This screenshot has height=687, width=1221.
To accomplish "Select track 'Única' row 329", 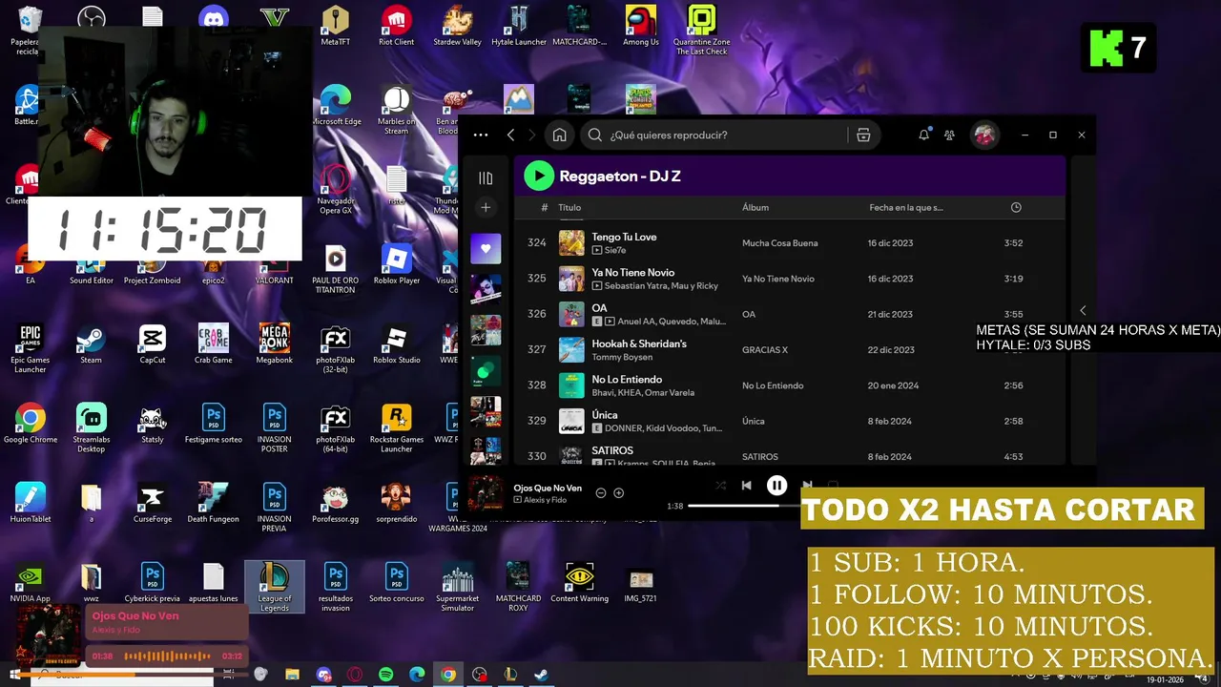I will click(x=790, y=421).
